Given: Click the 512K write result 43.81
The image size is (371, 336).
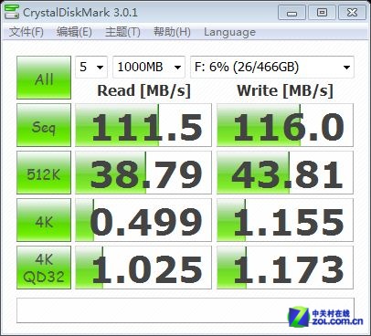Looking at the screenshot, I should (285, 173).
